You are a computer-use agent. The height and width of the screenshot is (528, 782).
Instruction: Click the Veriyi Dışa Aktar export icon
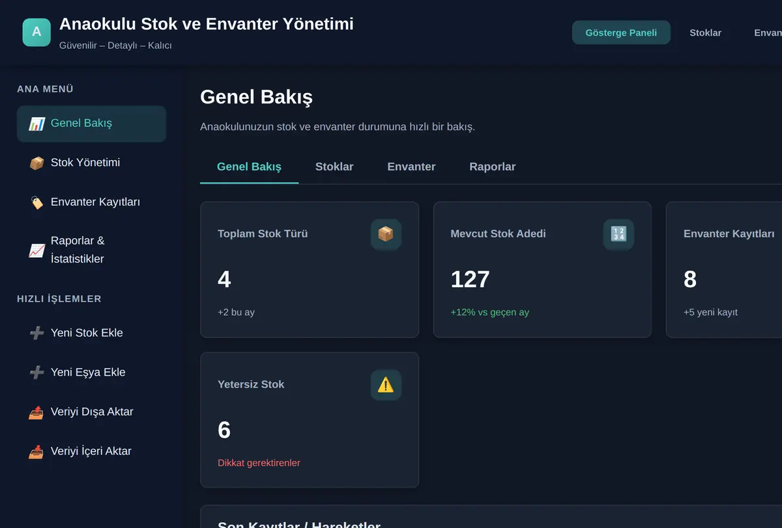coord(36,412)
